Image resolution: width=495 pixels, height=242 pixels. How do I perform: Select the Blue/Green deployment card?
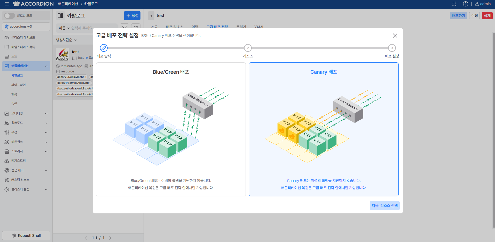coord(171,129)
